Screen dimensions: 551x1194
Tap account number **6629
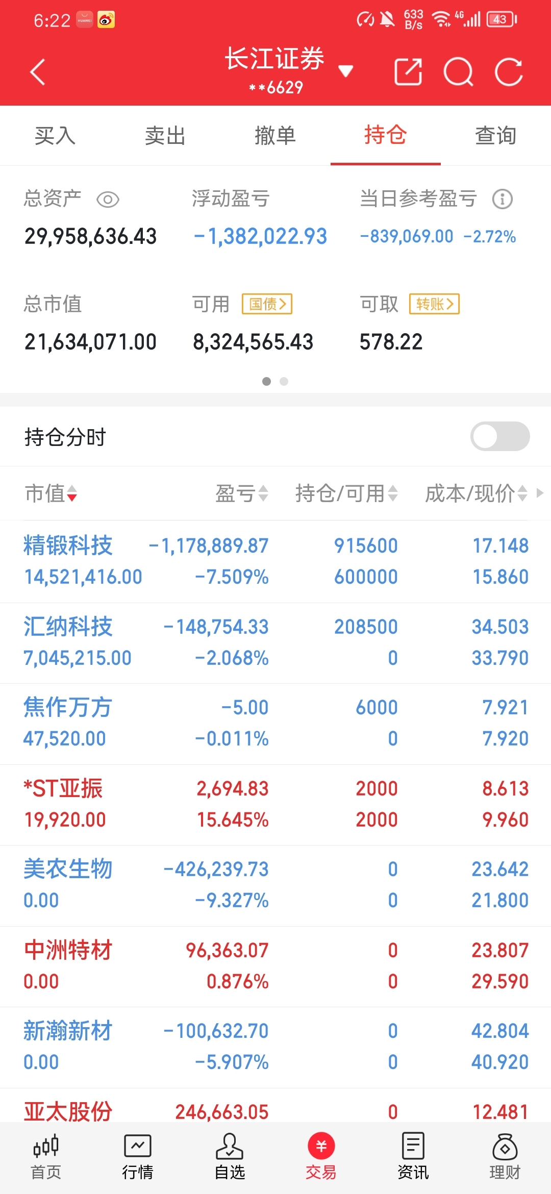click(x=276, y=88)
